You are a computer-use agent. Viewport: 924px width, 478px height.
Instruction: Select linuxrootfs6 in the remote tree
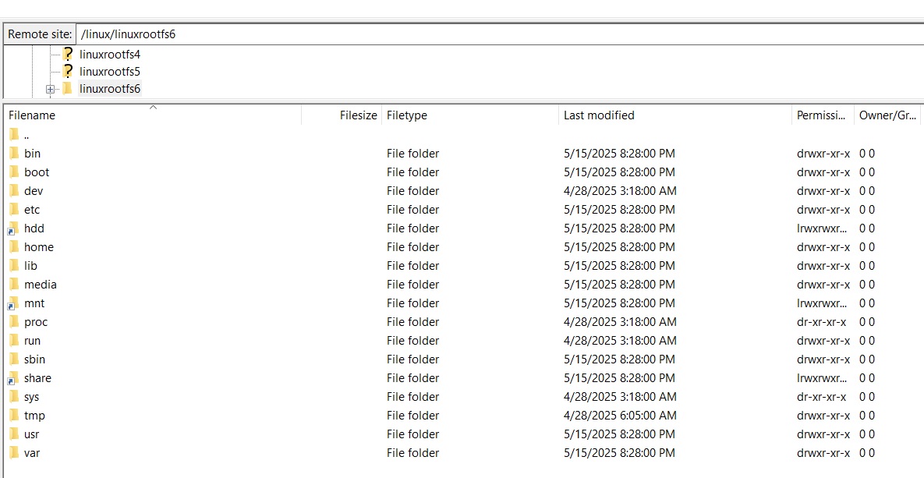(110, 89)
